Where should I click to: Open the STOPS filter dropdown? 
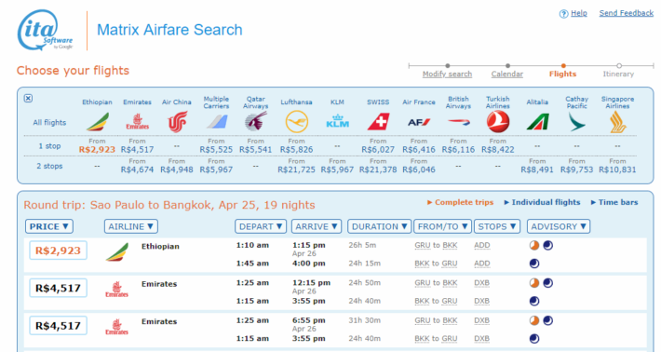pos(497,226)
